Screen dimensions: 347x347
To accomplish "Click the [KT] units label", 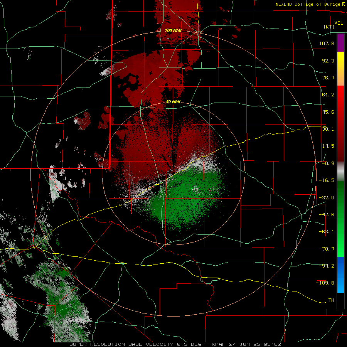I will coord(329,27).
